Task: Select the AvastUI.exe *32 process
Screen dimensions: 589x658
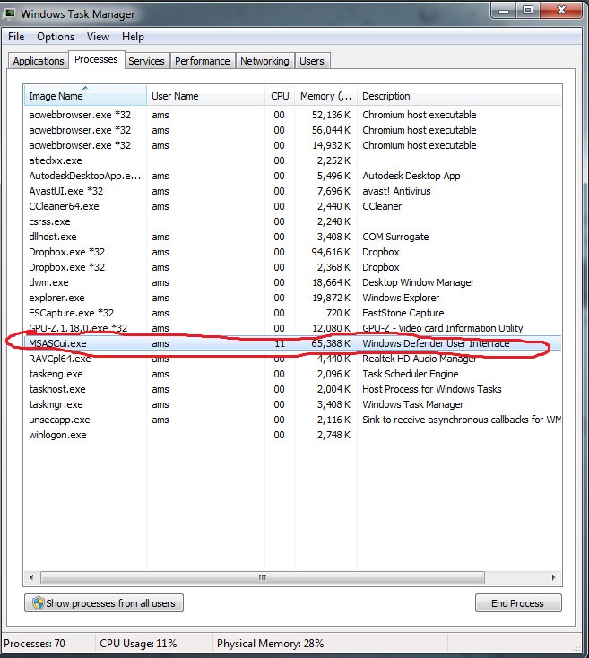Action: coord(292,191)
